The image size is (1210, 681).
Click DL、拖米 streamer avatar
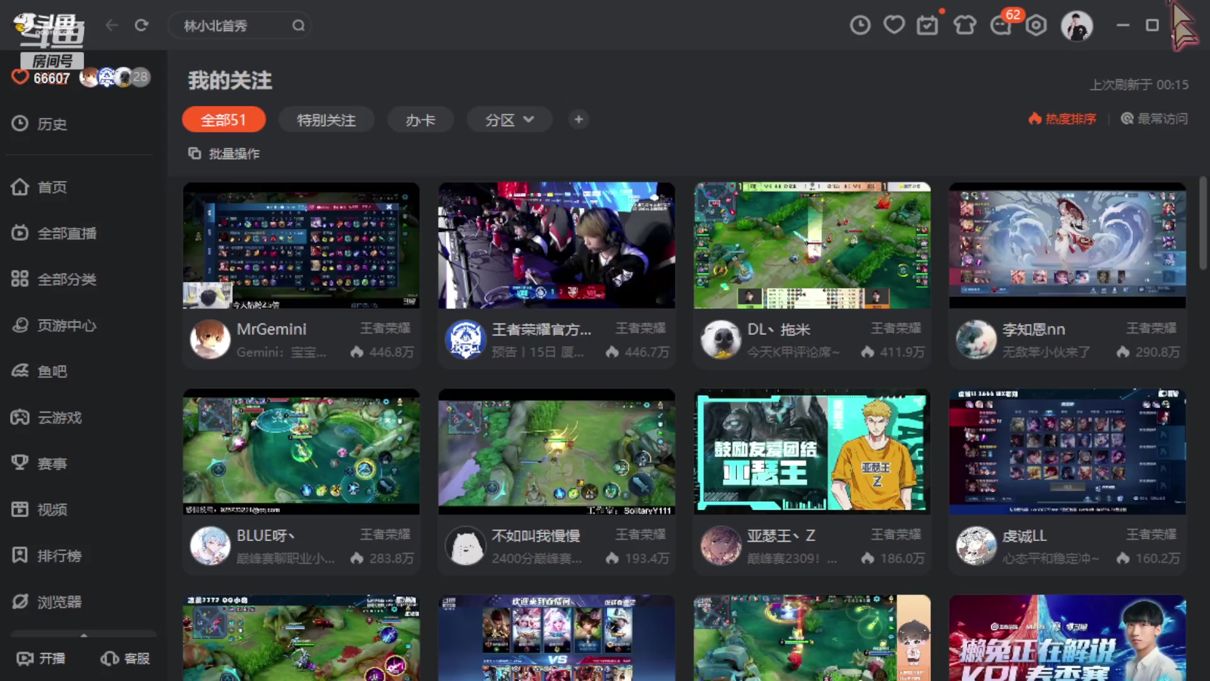[x=721, y=339]
